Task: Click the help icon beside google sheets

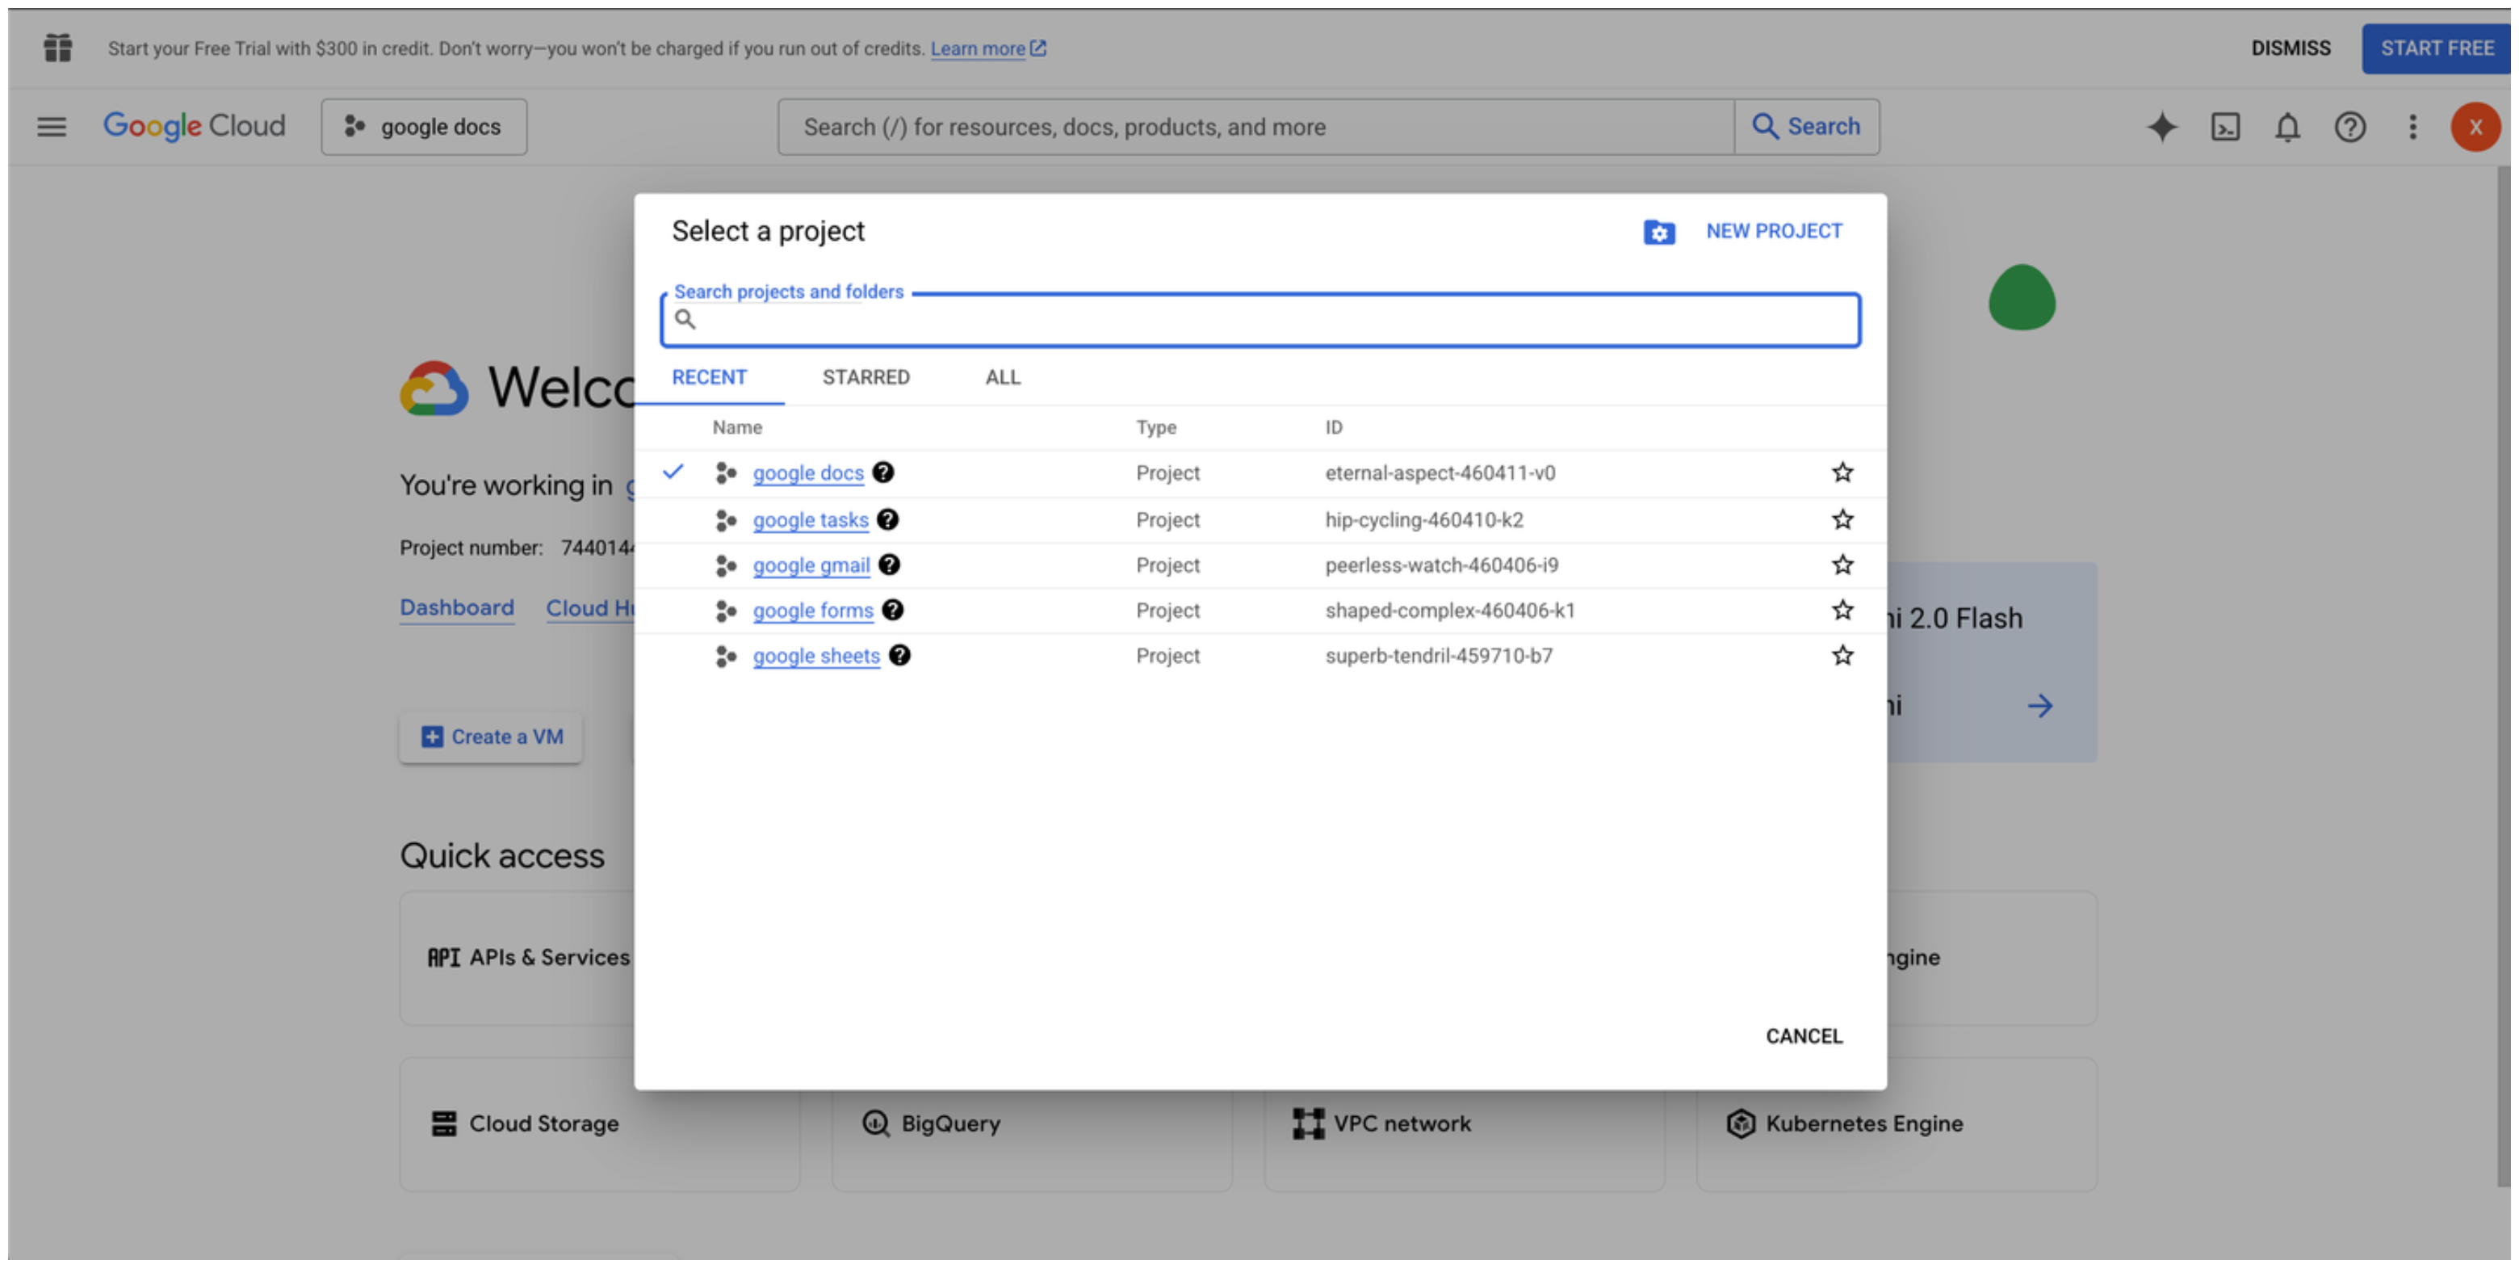Action: [x=899, y=656]
